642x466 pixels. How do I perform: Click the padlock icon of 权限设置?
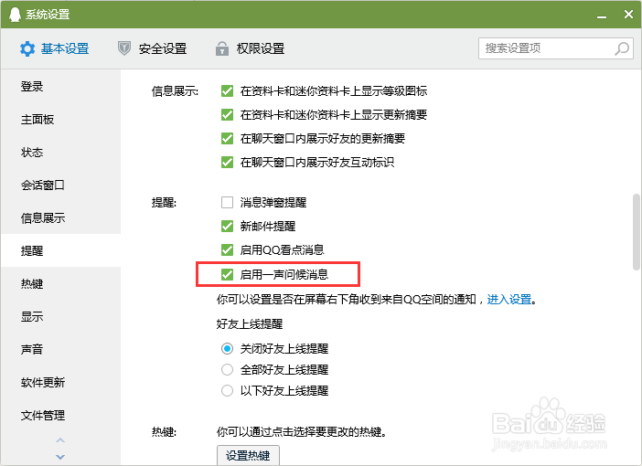click(222, 48)
